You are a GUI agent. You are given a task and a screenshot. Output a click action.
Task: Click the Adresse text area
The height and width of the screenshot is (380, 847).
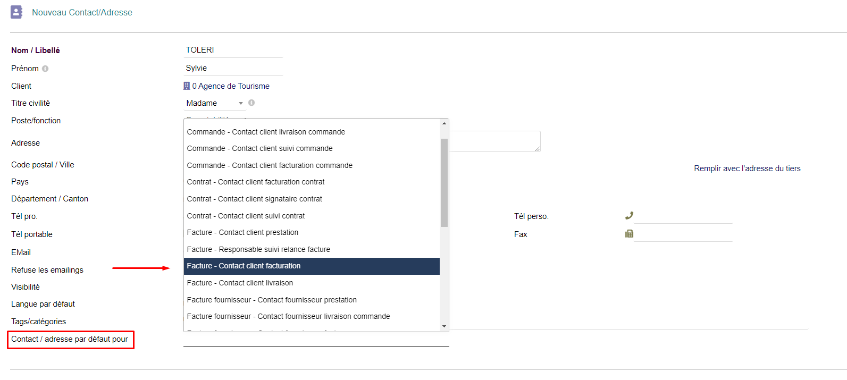pyautogui.click(x=495, y=141)
